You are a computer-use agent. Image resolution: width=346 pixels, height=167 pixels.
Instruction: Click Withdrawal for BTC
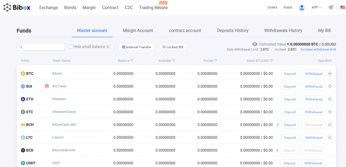coord(314,74)
